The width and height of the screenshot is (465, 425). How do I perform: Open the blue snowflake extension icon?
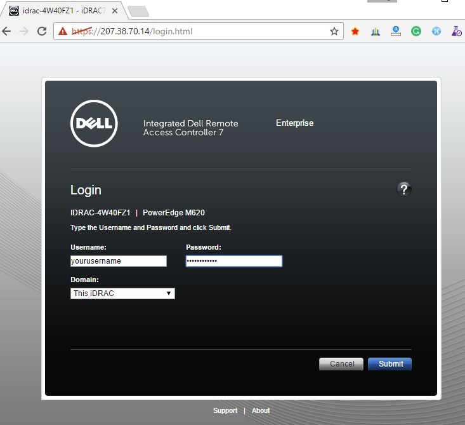436,31
